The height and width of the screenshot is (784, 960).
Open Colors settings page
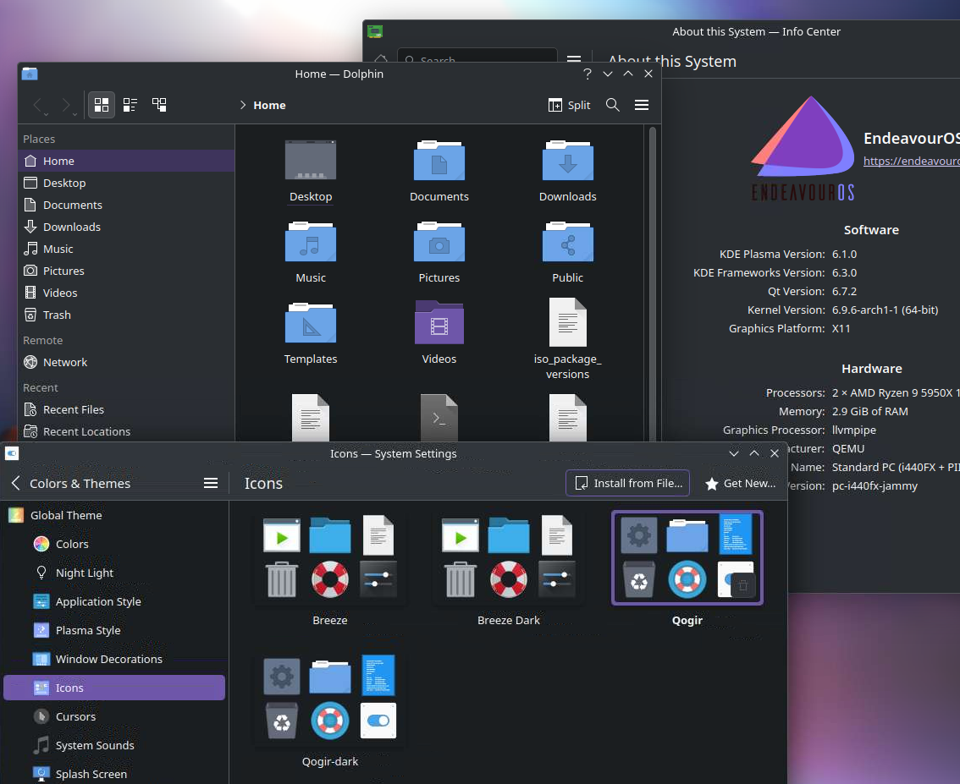(115, 545)
